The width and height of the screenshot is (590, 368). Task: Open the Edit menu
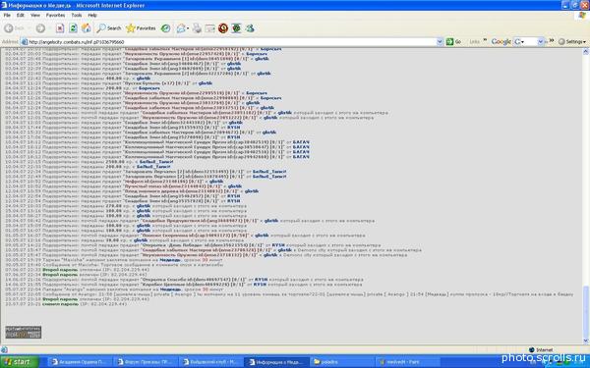click(21, 16)
